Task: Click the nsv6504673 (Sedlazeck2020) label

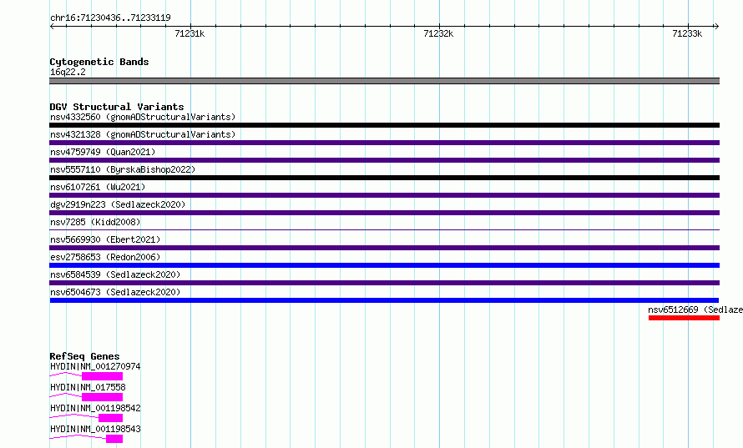Action: pyautogui.click(x=115, y=292)
